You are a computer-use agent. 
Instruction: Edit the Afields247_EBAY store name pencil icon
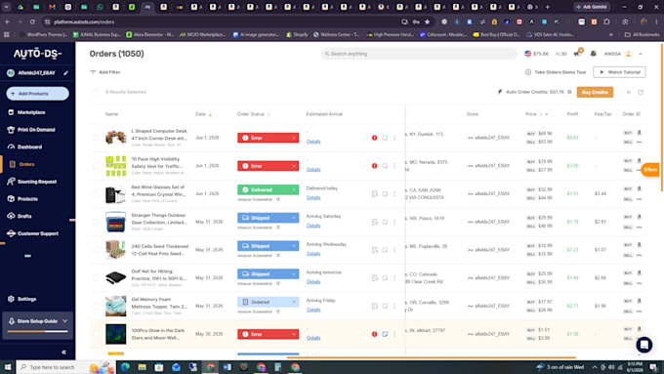66,73
